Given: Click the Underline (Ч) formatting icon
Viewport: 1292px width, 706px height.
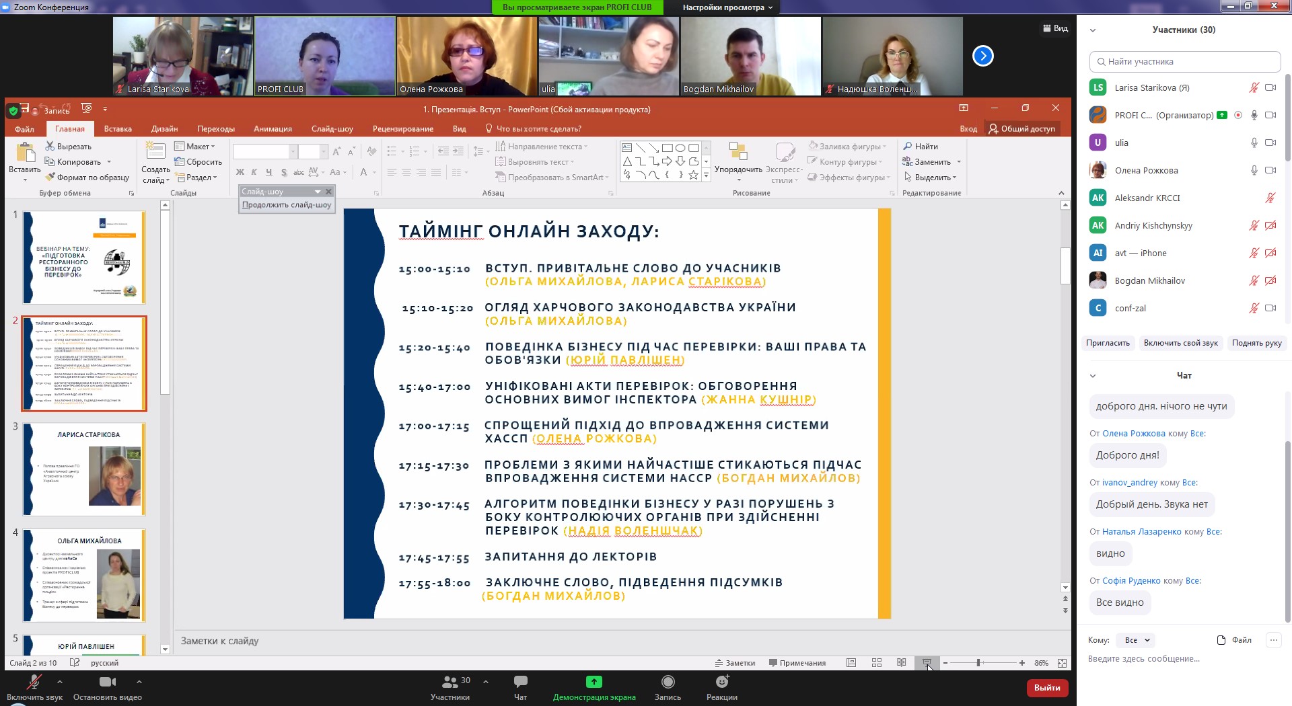Looking at the screenshot, I should tap(269, 172).
